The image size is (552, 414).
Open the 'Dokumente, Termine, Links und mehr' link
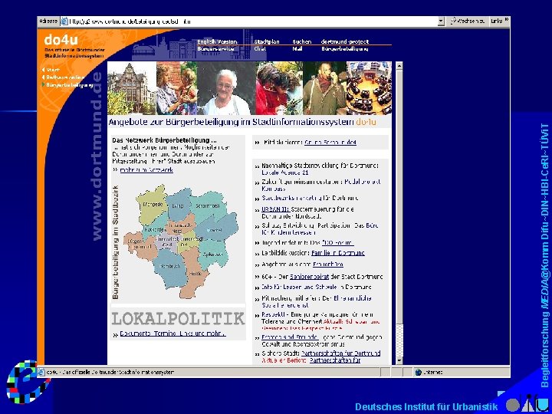172,333
